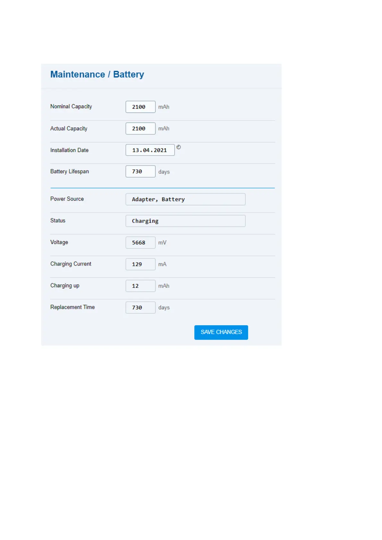The image size is (382, 540).
Task: Click the Replacement Time label
Action: pyautogui.click(x=72, y=307)
